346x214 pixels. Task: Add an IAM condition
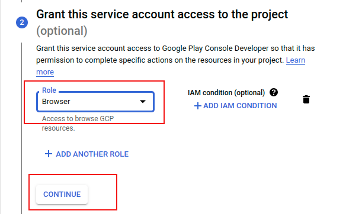tap(235, 106)
